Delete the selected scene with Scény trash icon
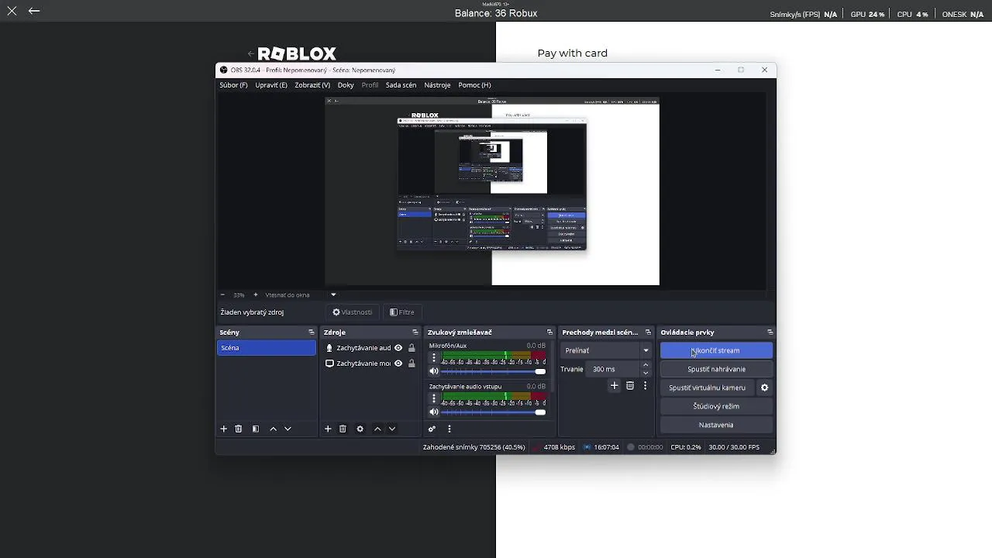 239,429
